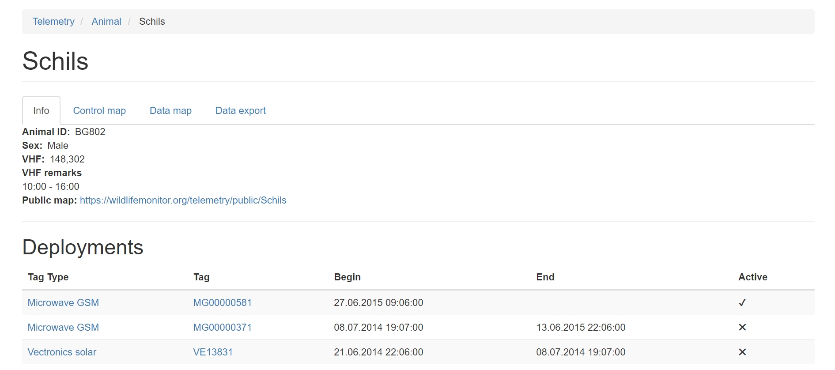Go to the Data export tab

pos(240,110)
